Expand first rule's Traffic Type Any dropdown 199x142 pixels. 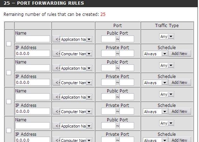pyautogui.click(x=166, y=36)
